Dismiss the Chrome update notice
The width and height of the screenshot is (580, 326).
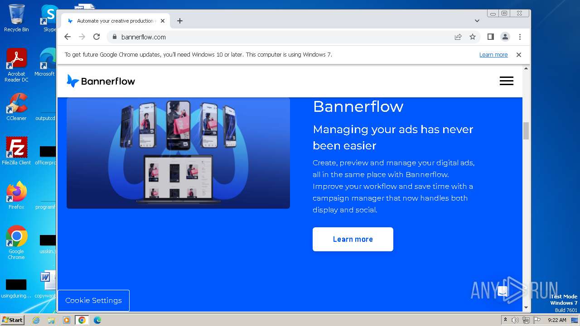pos(519,54)
